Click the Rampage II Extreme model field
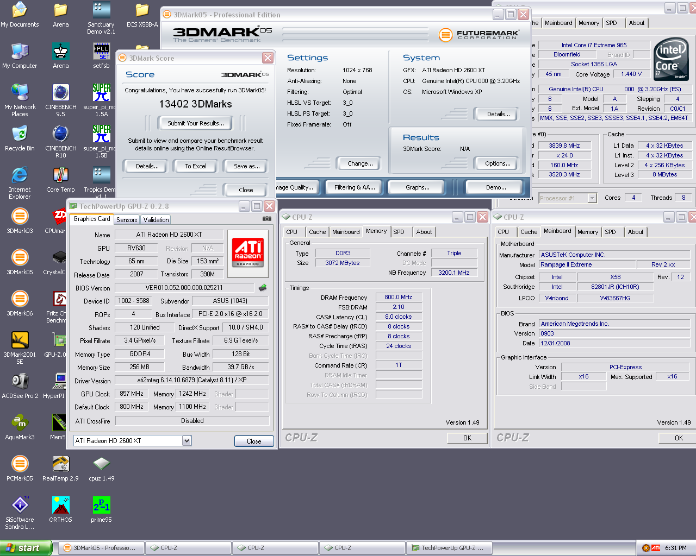The height and width of the screenshot is (556, 696). pos(588,264)
